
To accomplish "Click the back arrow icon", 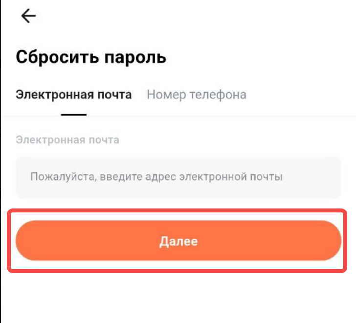I will [28, 16].
